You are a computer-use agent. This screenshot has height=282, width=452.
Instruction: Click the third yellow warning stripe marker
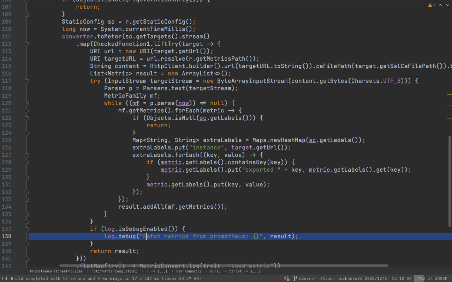(450, 118)
